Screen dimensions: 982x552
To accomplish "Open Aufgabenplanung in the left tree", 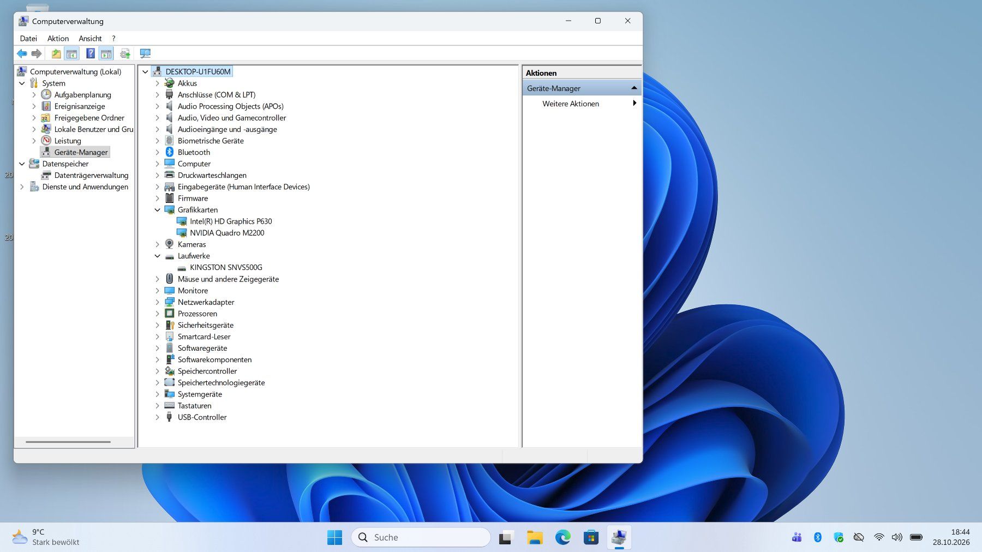I will coord(82,95).
